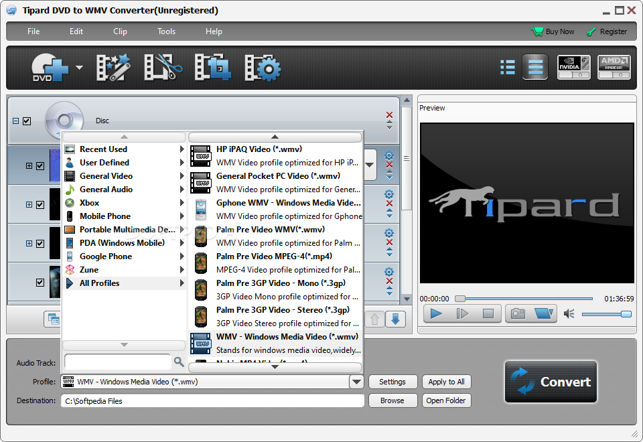The height and width of the screenshot is (442, 643).
Task: Open settings gear for first title
Action: click(389, 155)
